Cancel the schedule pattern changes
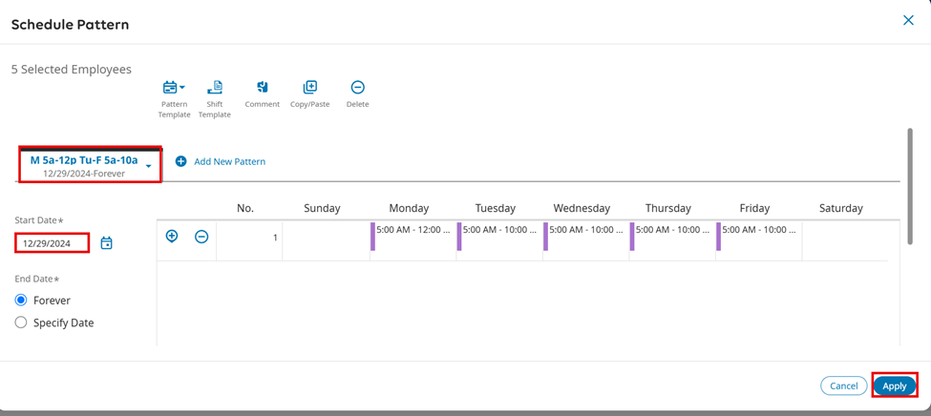Image resolution: width=931 pixels, height=416 pixels. click(843, 385)
